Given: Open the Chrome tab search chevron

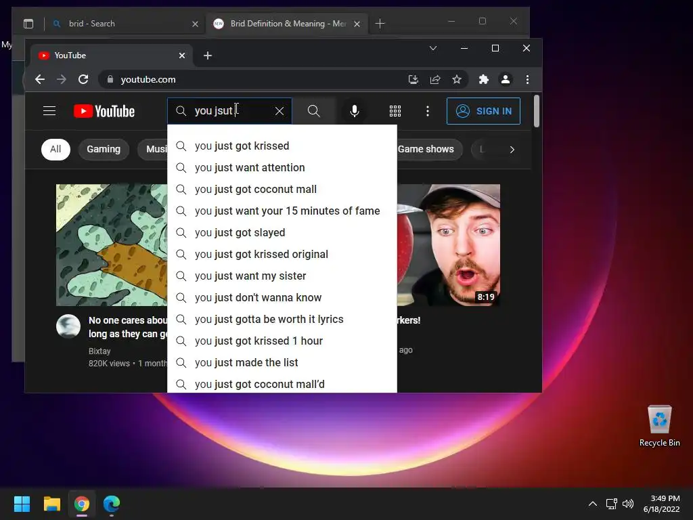Looking at the screenshot, I should [433, 48].
